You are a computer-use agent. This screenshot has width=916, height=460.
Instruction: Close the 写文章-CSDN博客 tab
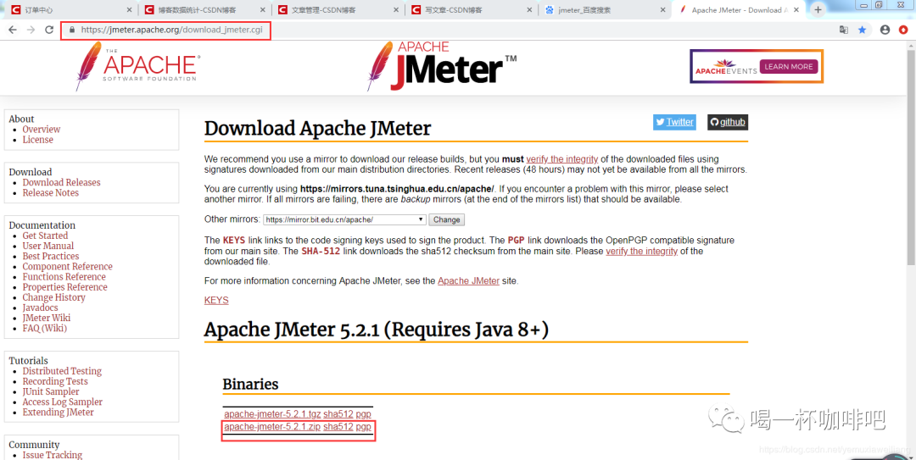[530, 10]
